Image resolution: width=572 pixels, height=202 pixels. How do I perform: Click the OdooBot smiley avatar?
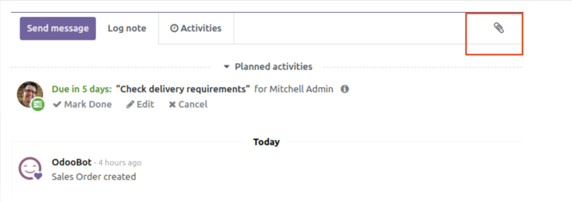point(30,168)
